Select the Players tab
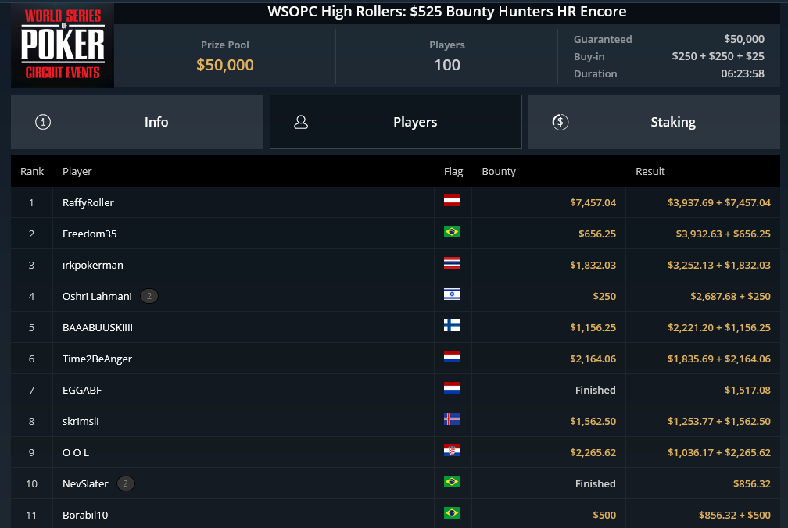788x528 pixels. [396, 122]
